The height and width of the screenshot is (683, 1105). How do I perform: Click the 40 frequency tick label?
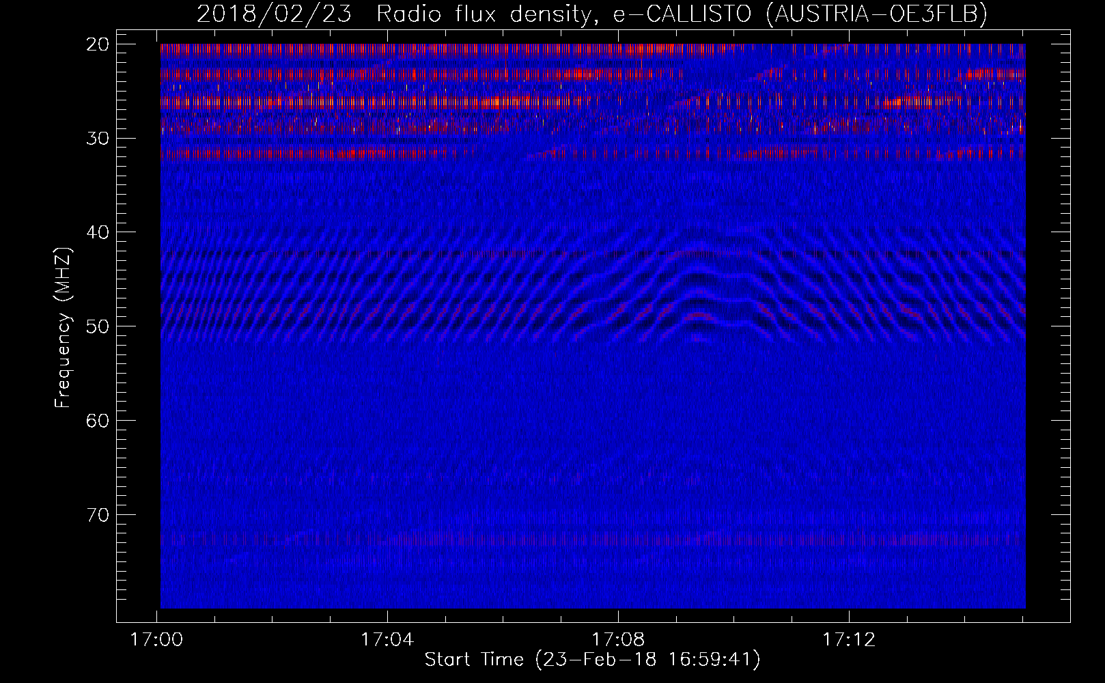pyautogui.click(x=98, y=232)
